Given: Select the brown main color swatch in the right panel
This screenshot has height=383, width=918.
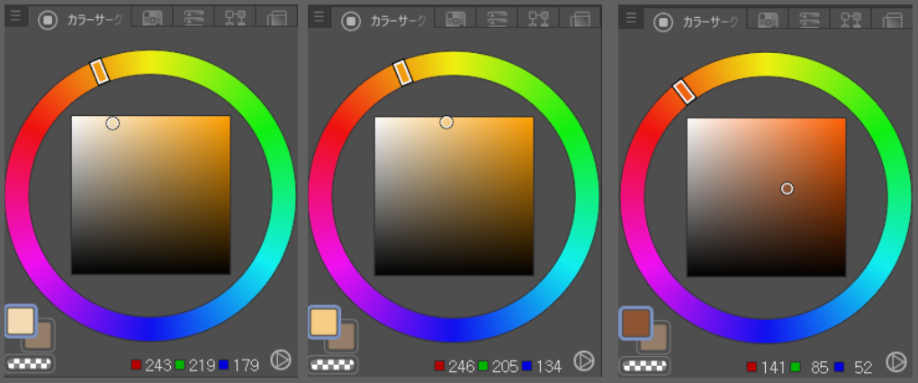Looking at the screenshot, I should click(x=636, y=324).
